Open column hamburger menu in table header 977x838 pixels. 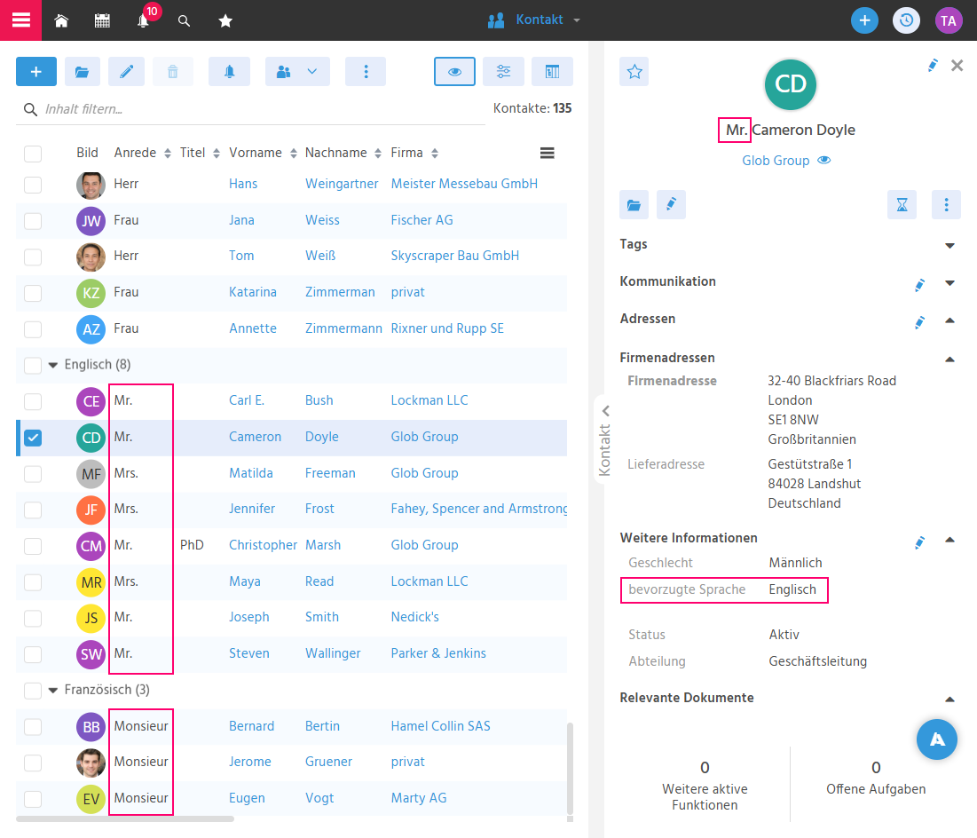(548, 153)
